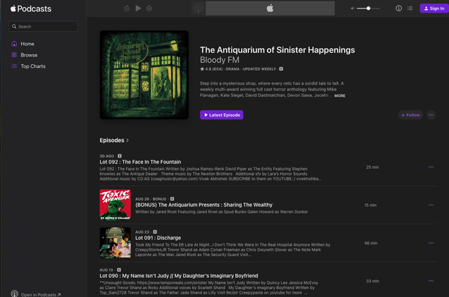Screen dimensions: 449x297
Task: Click the explicit badge on Lot 092 date line
Action: click(120, 156)
